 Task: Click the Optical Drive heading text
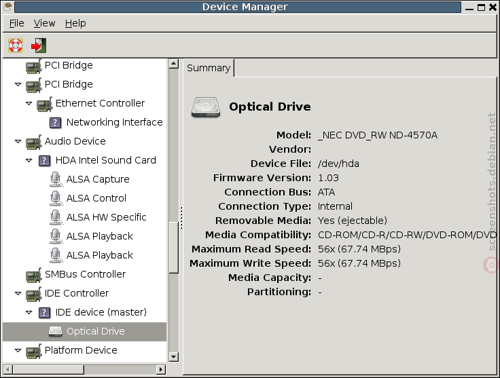(x=270, y=107)
